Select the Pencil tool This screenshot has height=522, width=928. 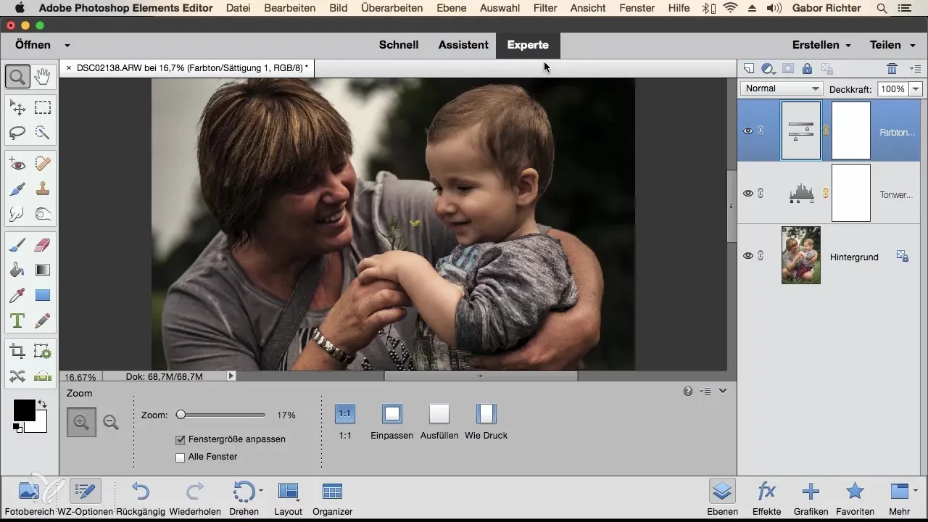click(x=42, y=320)
